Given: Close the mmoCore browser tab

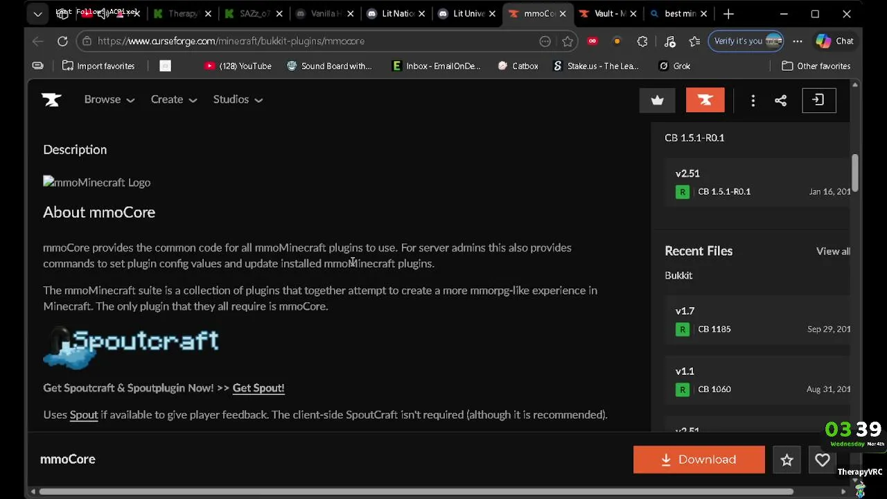Looking at the screenshot, I should [x=563, y=13].
